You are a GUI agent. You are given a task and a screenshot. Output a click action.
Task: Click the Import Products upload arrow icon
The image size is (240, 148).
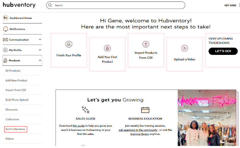click(146, 44)
